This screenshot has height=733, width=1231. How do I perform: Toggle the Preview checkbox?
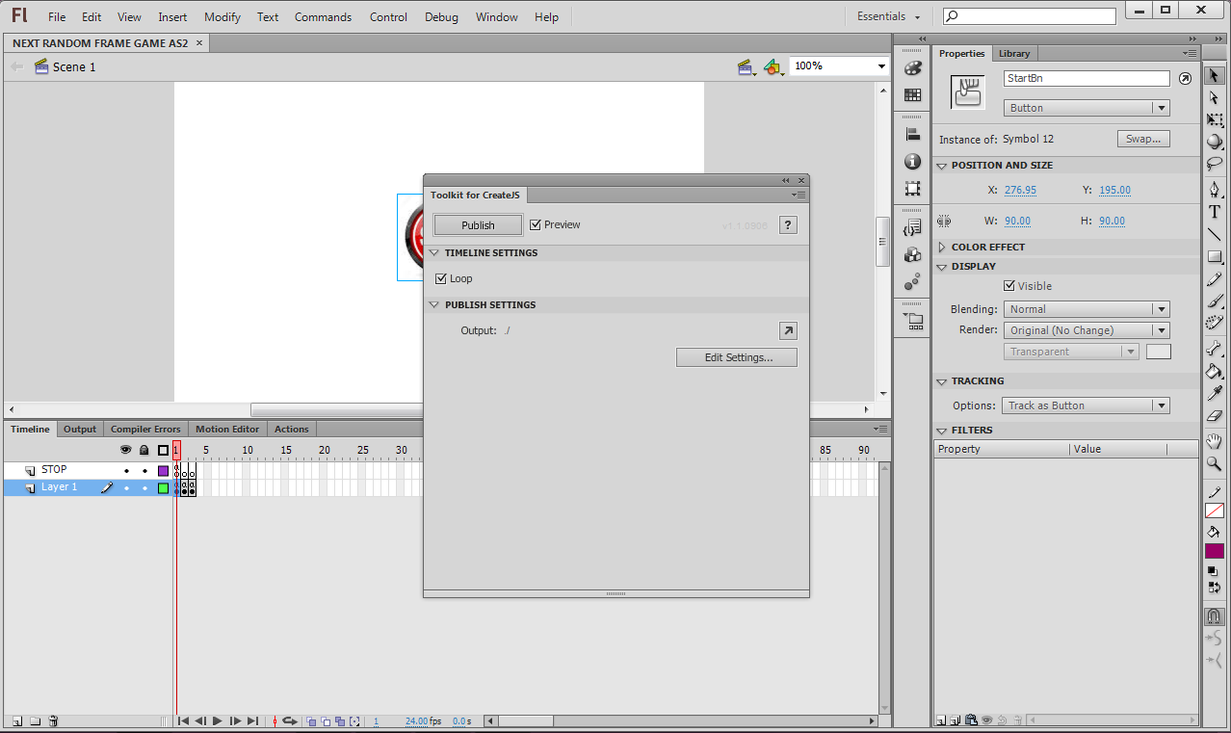[536, 224]
